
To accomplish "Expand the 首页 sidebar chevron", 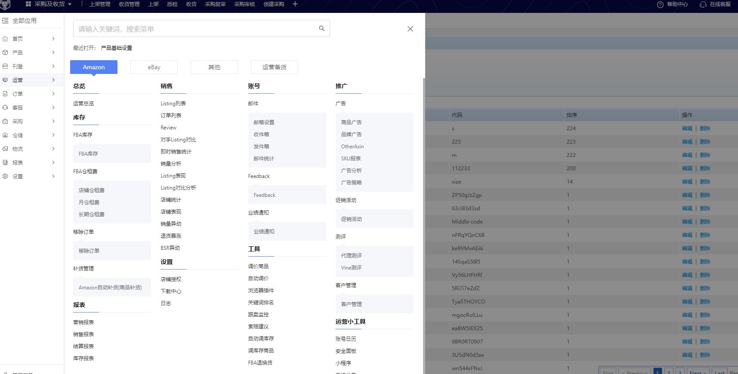I will point(53,39).
